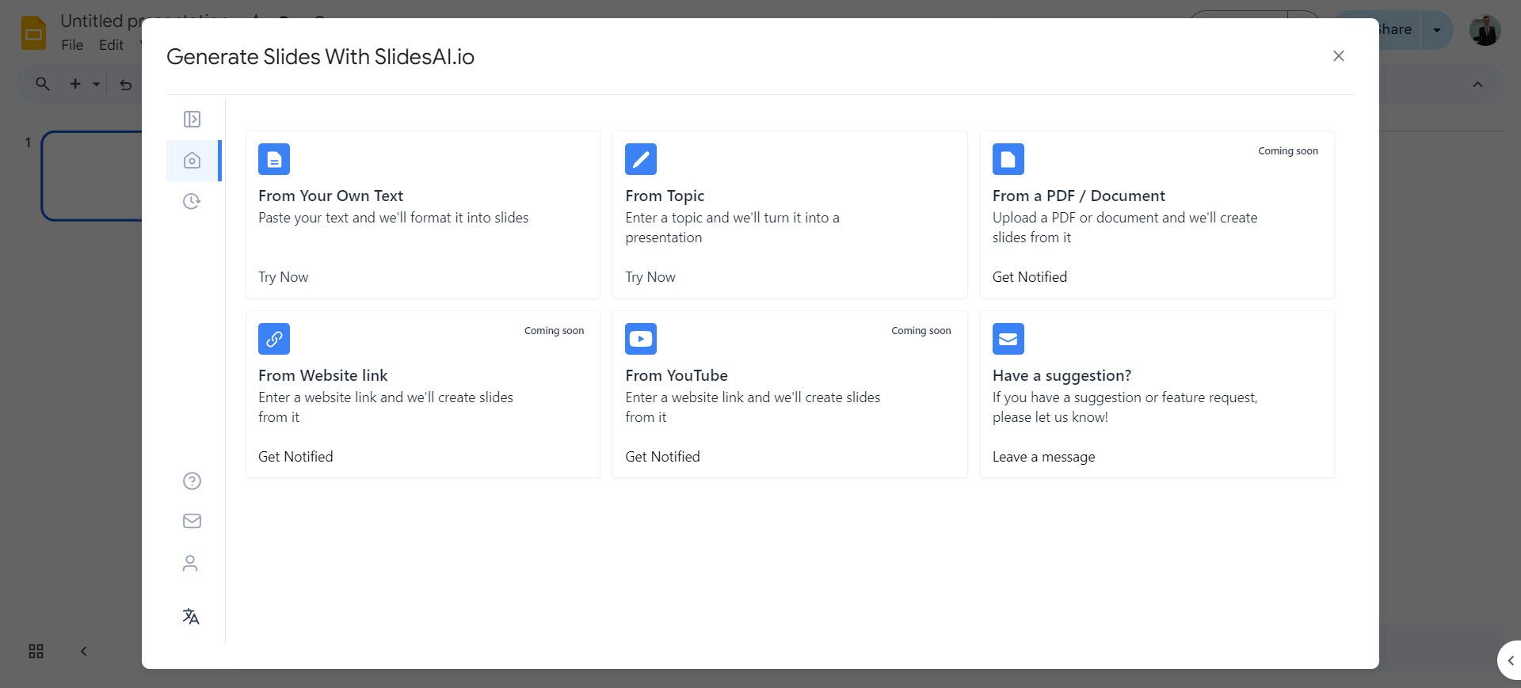This screenshot has height=688, width=1521.
Task: Open the history clock icon
Action: click(192, 202)
